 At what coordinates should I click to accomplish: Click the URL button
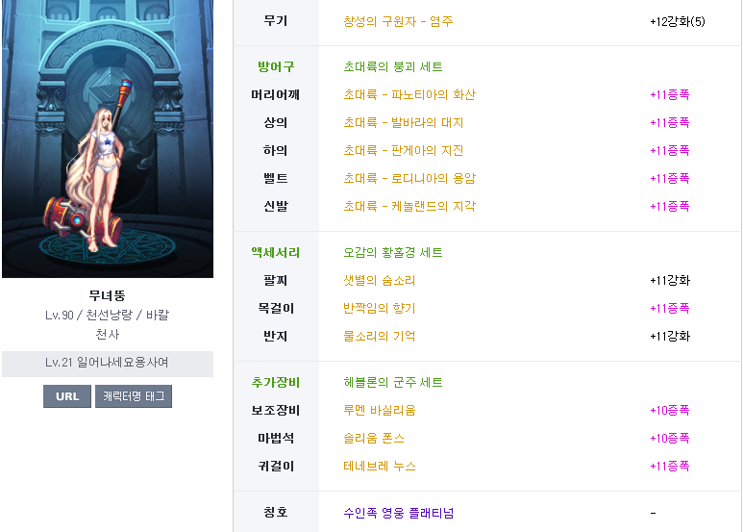tap(67, 396)
